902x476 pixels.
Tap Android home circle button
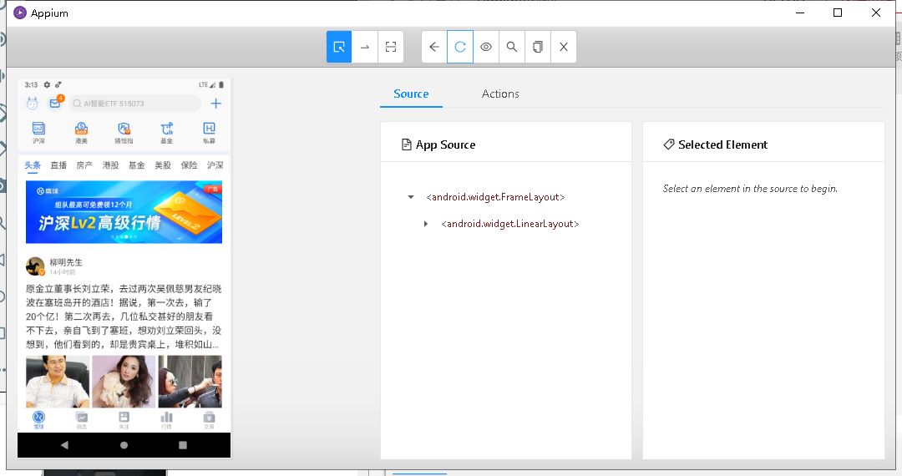(x=124, y=445)
